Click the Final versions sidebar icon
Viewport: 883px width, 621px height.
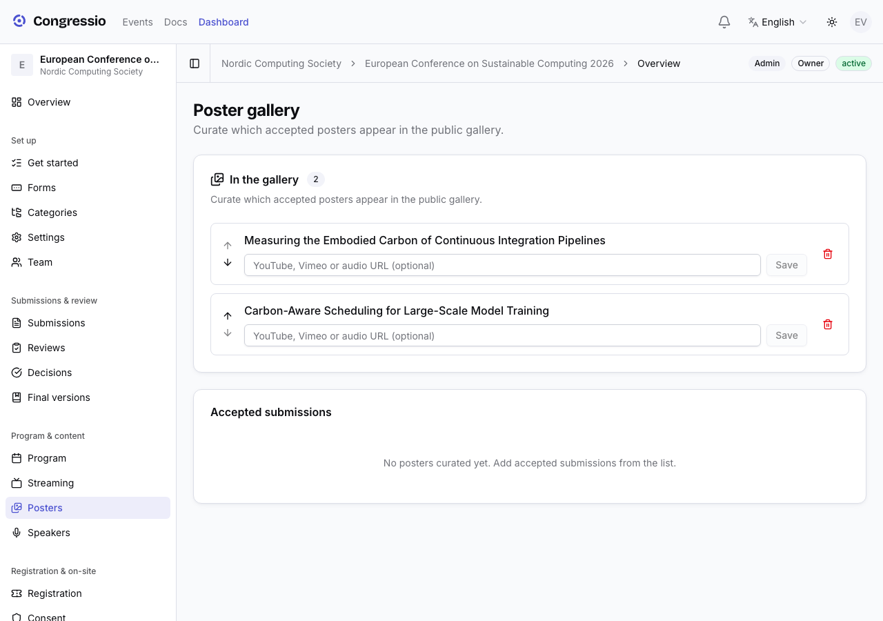[x=17, y=397]
